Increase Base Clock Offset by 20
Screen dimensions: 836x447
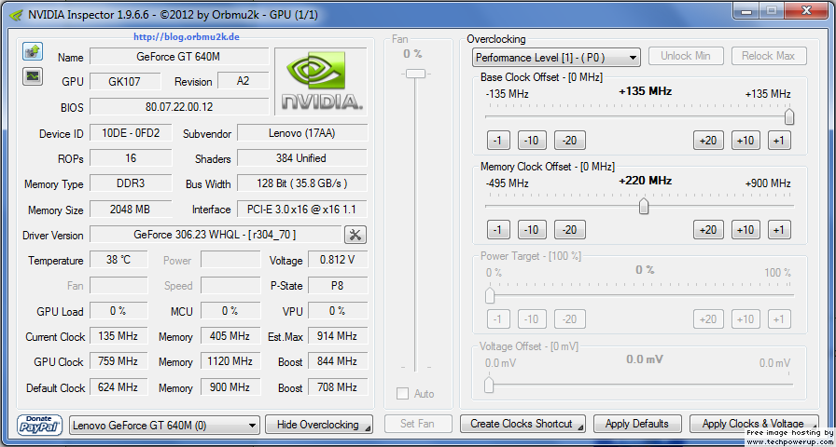click(708, 141)
